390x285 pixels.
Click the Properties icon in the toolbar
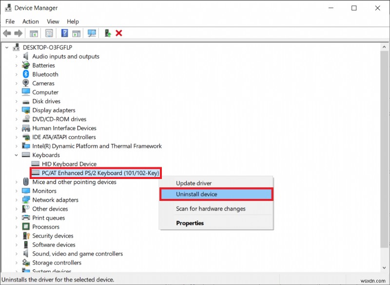pos(49,33)
